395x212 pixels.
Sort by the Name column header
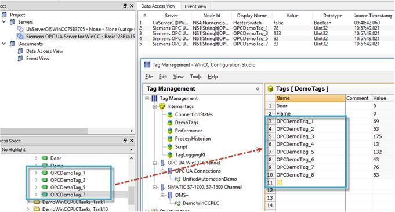click(x=310, y=98)
